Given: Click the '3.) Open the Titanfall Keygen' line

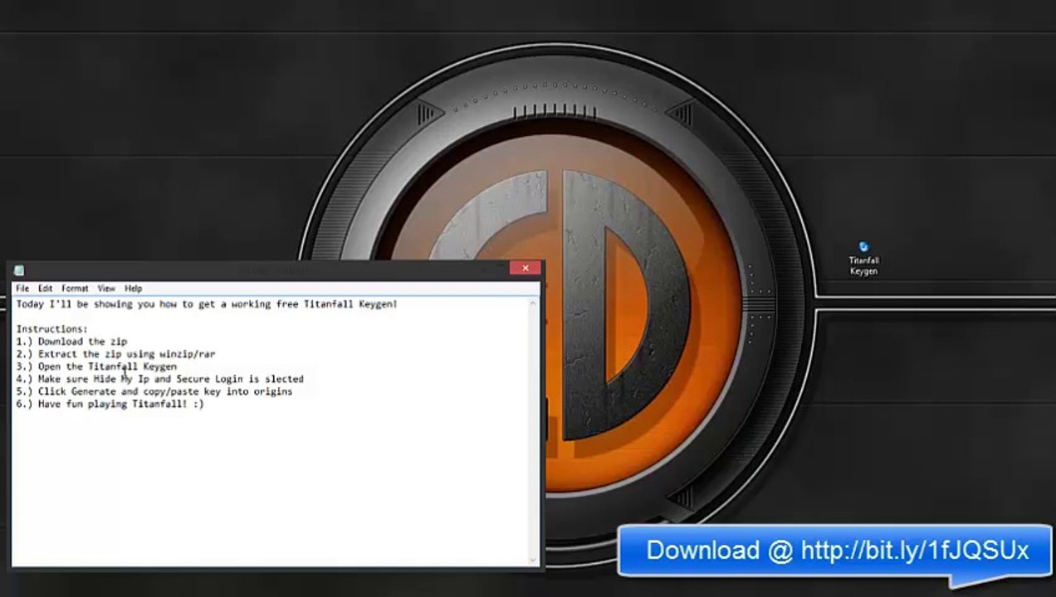Looking at the screenshot, I should (x=96, y=366).
